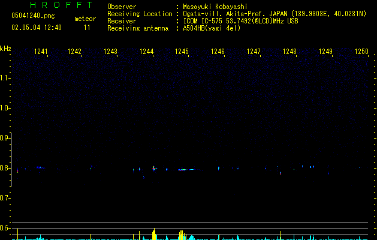The image size is (377, 240).
Task: Select the ICOM IC-575 receiver description
Action: 240,21
